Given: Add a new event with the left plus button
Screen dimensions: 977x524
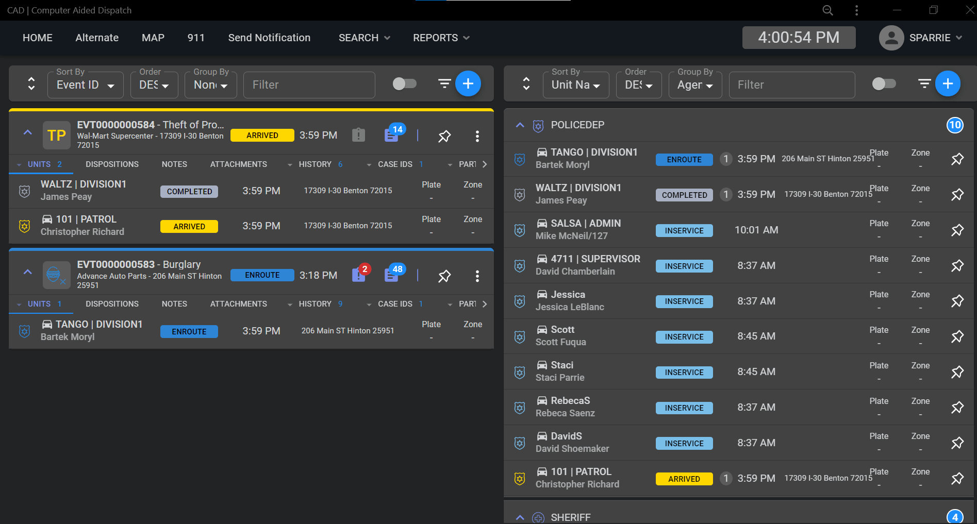Looking at the screenshot, I should click(468, 83).
